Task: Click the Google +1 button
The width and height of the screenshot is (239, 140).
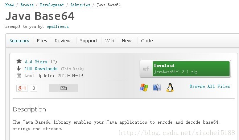Action: pos(22,88)
